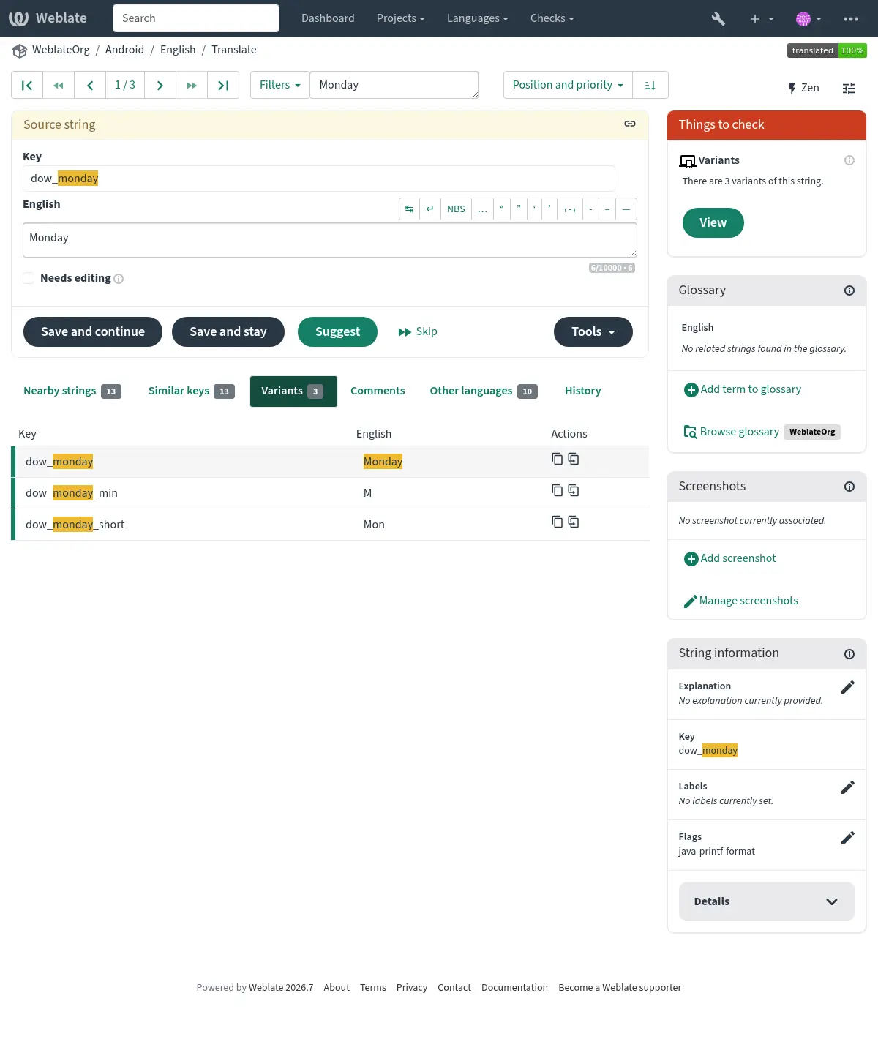Screen dimensions: 878x1039
Task: Copy the source string permalink icon
Action: tap(629, 124)
